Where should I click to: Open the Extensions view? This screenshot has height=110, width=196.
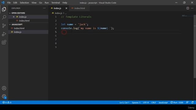4,42
